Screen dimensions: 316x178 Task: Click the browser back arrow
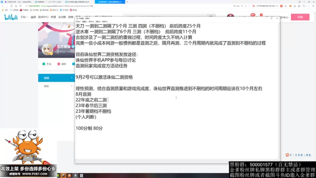pos(3,6)
